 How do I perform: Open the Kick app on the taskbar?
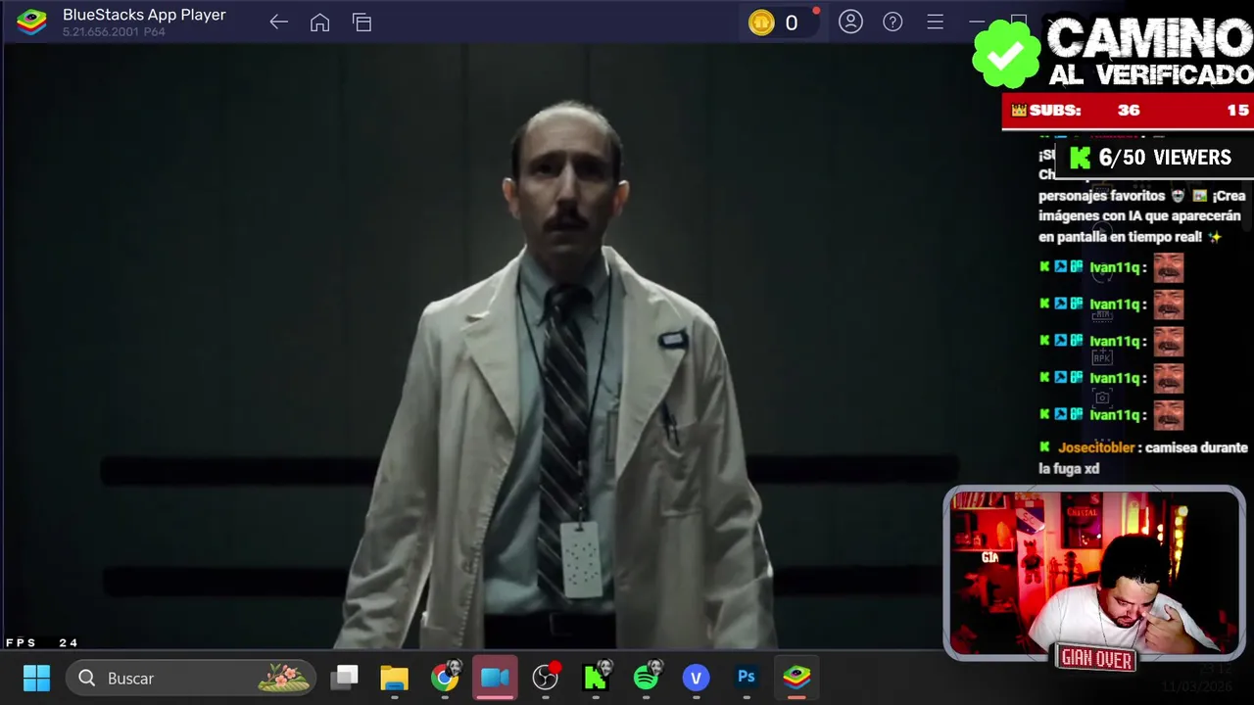click(x=596, y=678)
